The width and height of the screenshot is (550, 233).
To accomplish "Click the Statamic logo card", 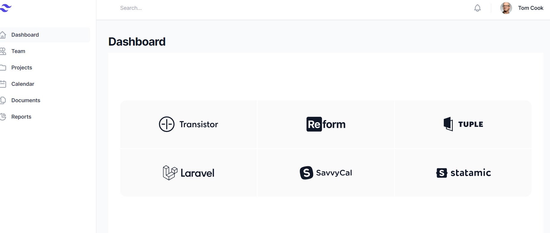I will tap(463, 173).
